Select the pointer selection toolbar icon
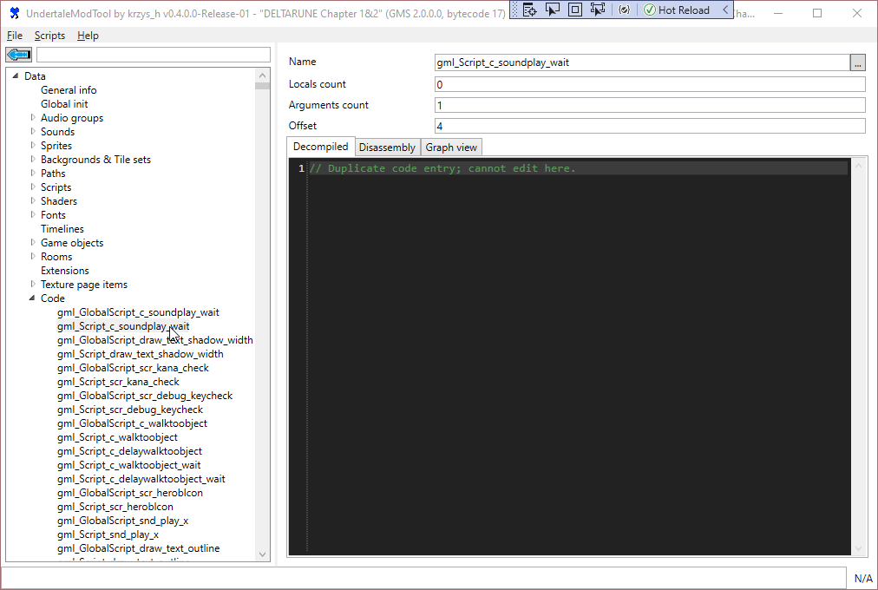The width and height of the screenshot is (878, 590). pos(553,9)
